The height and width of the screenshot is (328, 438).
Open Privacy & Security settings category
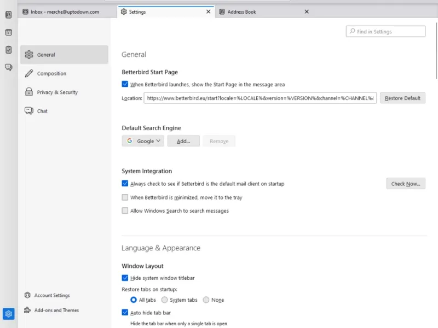coord(64,92)
